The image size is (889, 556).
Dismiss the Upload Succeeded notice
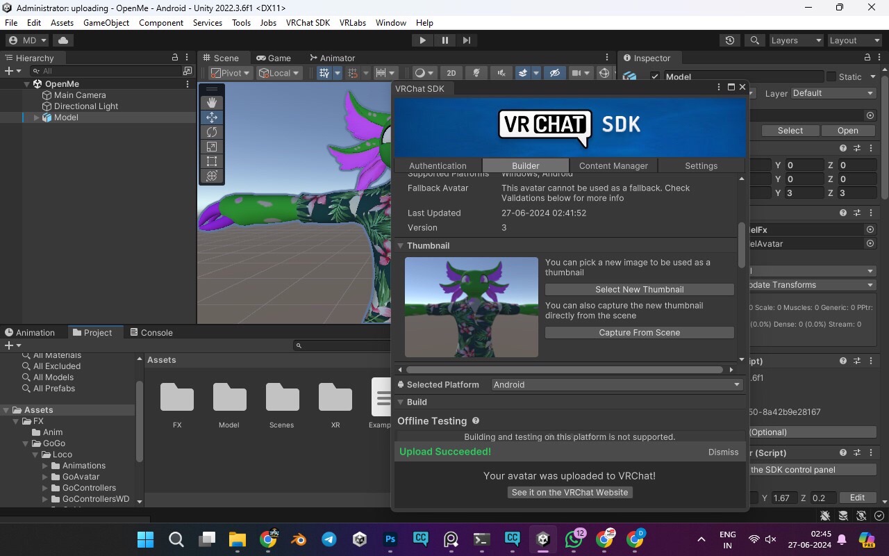click(723, 452)
